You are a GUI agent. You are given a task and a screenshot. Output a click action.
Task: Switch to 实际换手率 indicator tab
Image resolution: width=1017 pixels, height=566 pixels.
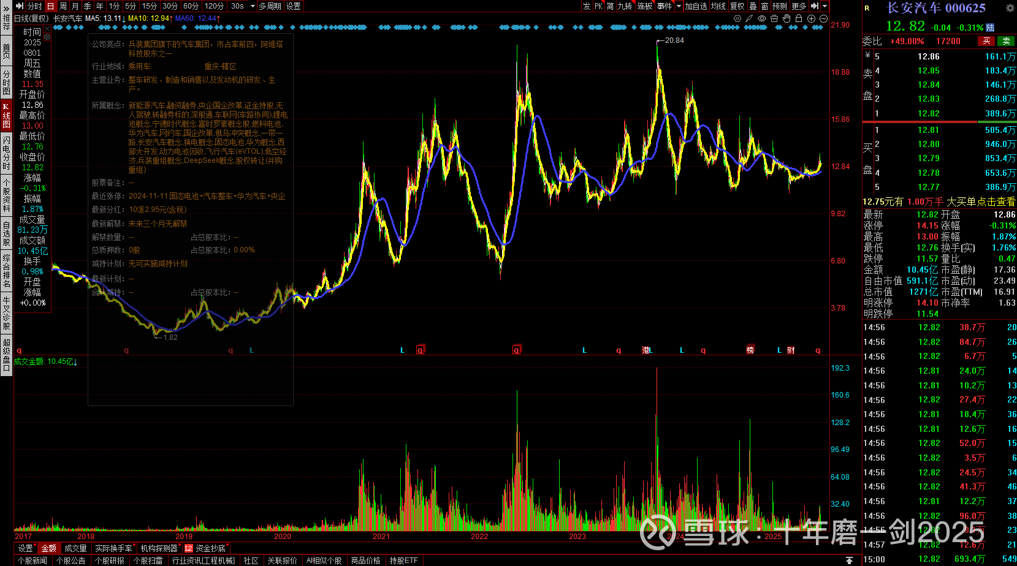click(x=113, y=548)
